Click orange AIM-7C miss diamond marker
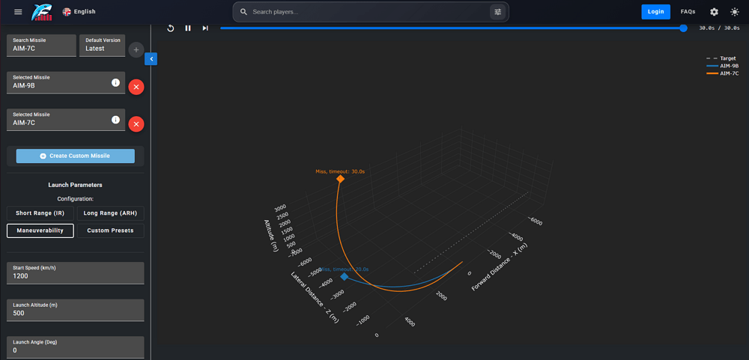This screenshot has width=749, height=360. 340,179
